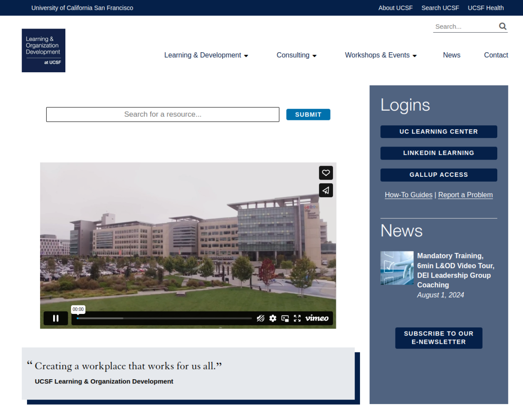
Task: Open Gallup Access login
Action: point(438,175)
